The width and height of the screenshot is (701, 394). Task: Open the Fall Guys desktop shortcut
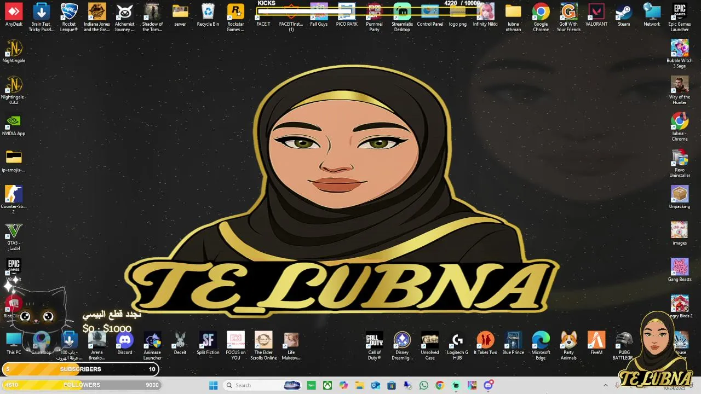(x=319, y=15)
